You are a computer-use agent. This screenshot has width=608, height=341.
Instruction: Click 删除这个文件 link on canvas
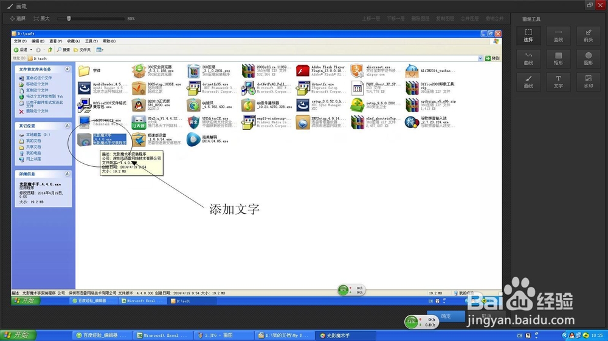coord(37,111)
